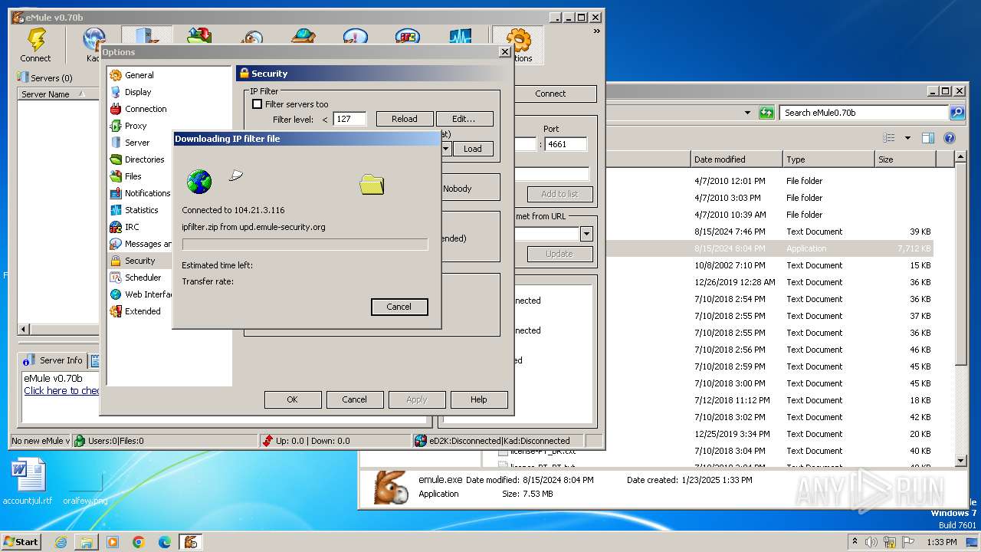Click Cancel in the Options dialog

click(354, 399)
